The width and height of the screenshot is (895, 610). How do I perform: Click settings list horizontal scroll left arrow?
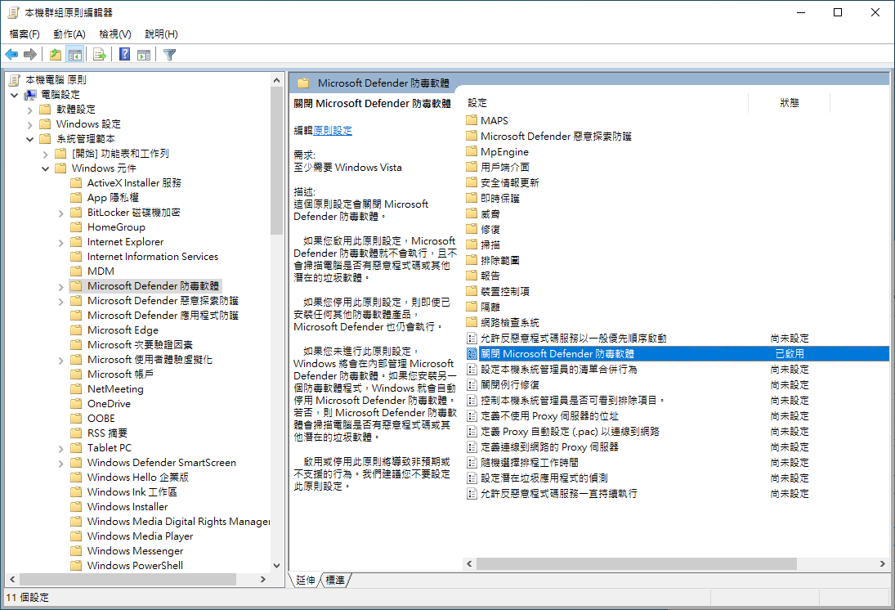pyautogui.click(x=469, y=563)
